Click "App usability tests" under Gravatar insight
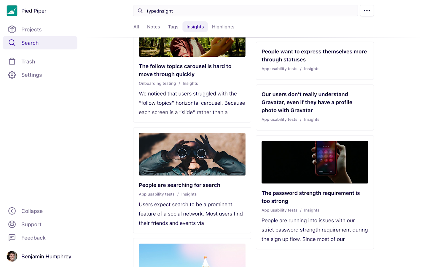427x267 pixels. click(279, 119)
